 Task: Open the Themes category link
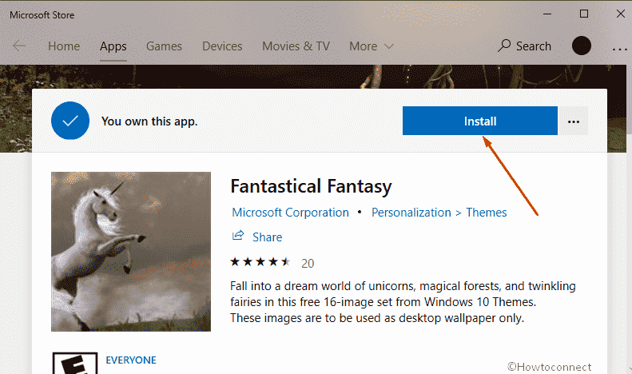[x=486, y=213]
